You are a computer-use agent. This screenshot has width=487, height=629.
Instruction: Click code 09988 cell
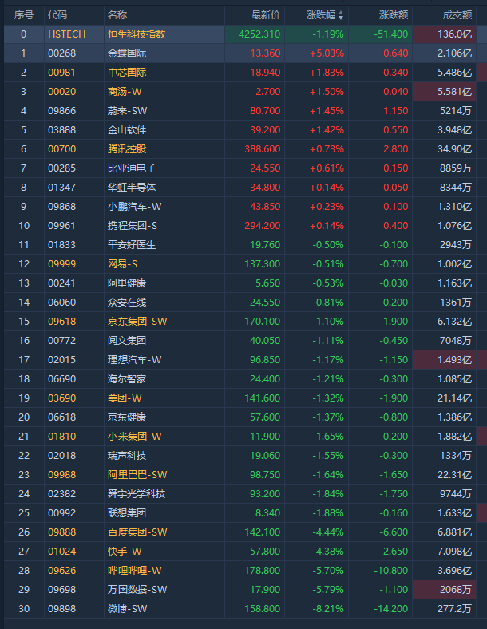(x=61, y=475)
